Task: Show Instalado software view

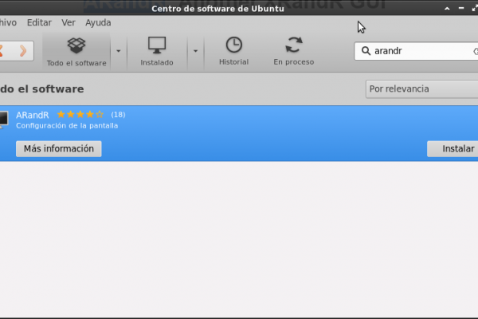Action: [157, 52]
